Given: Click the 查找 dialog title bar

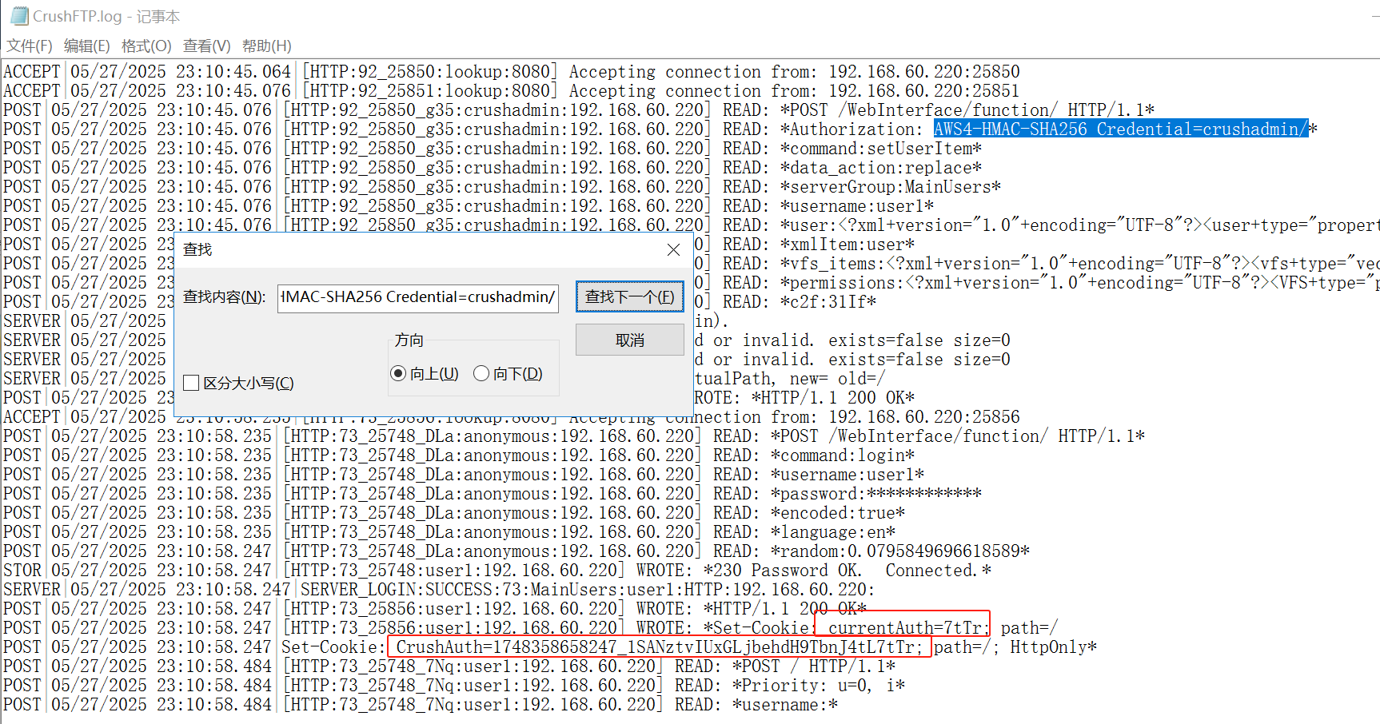Looking at the screenshot, I should pyautogui.click(x=400, y=250).
